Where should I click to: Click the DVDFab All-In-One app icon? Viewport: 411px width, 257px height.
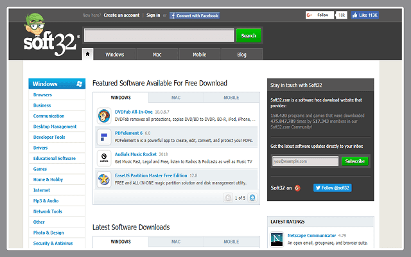(104, 116)
